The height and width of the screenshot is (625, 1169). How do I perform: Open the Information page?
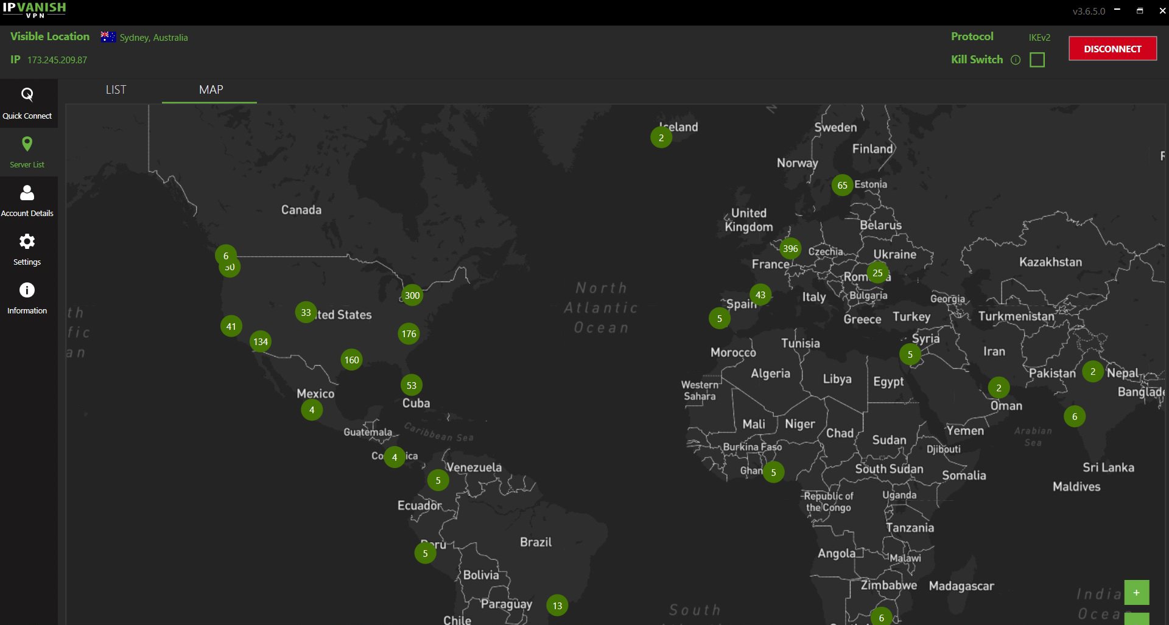click(x=27, y=298)
